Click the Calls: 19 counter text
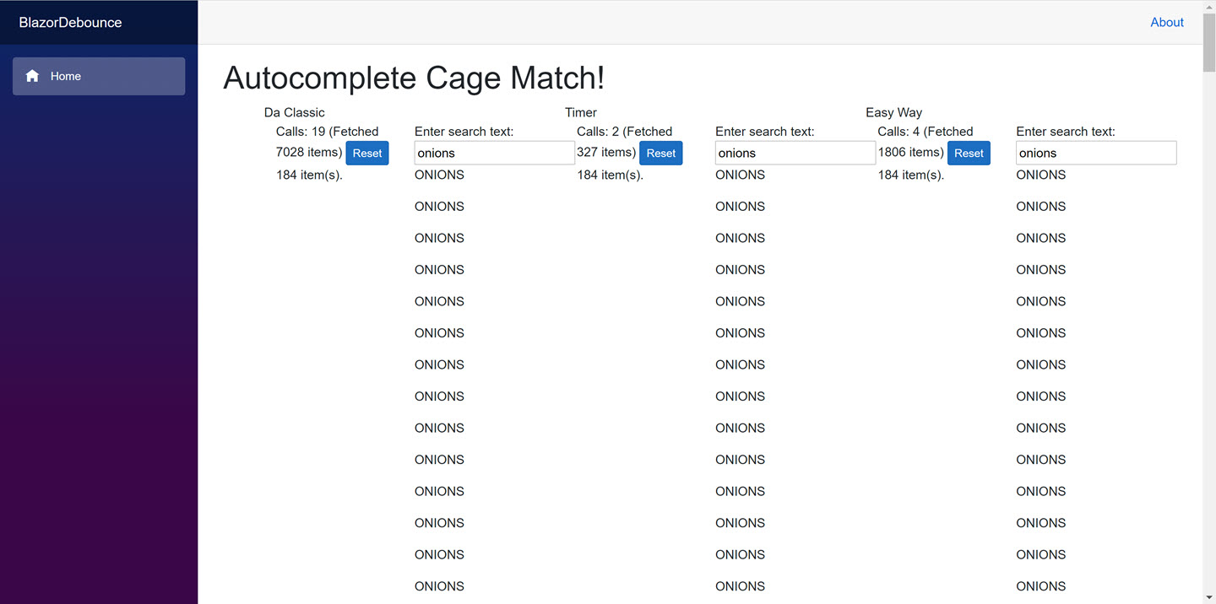Image resolution: width=1216 pixels, height=604 pixels. click(328, 131)
